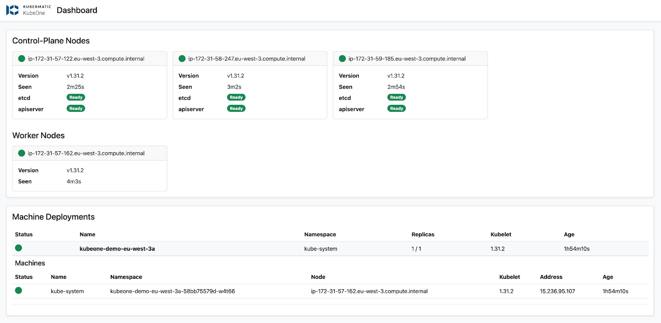The width and height of the screenshot is (661, 323).
Task: Click the Machine Deployments heading
Action: click(53, 217)
